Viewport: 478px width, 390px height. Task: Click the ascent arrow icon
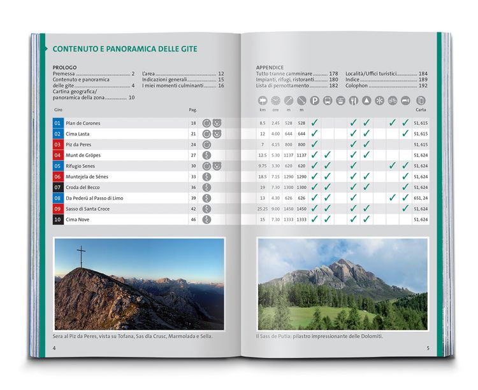click(289, 101)
